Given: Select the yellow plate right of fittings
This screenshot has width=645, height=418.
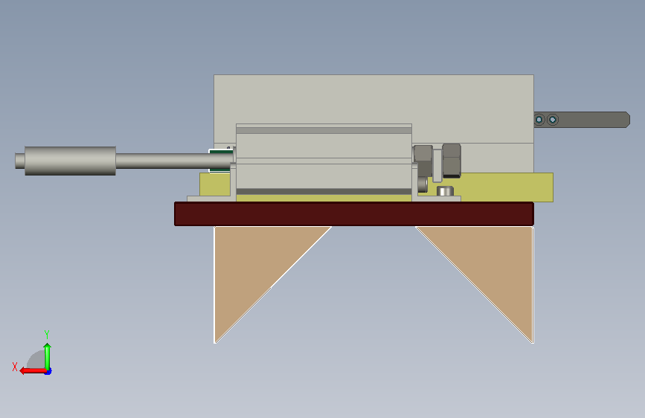Looking at the screenshot, I should pos(507,187).
